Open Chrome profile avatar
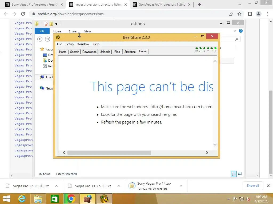 tap(259, 14)
